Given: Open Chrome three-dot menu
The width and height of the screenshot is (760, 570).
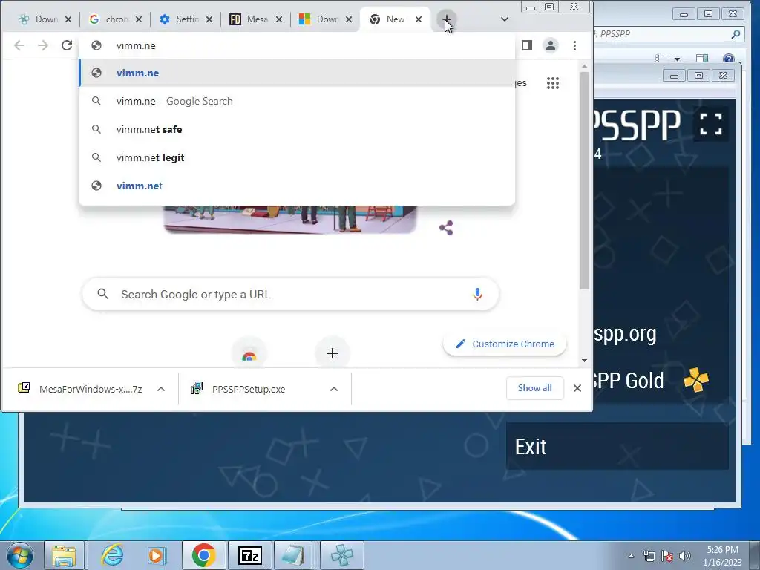Looking at the screenshot, I should [575, 45].
